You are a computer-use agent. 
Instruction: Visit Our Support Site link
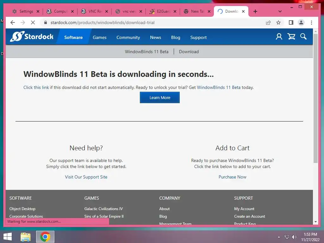[86, 177]
